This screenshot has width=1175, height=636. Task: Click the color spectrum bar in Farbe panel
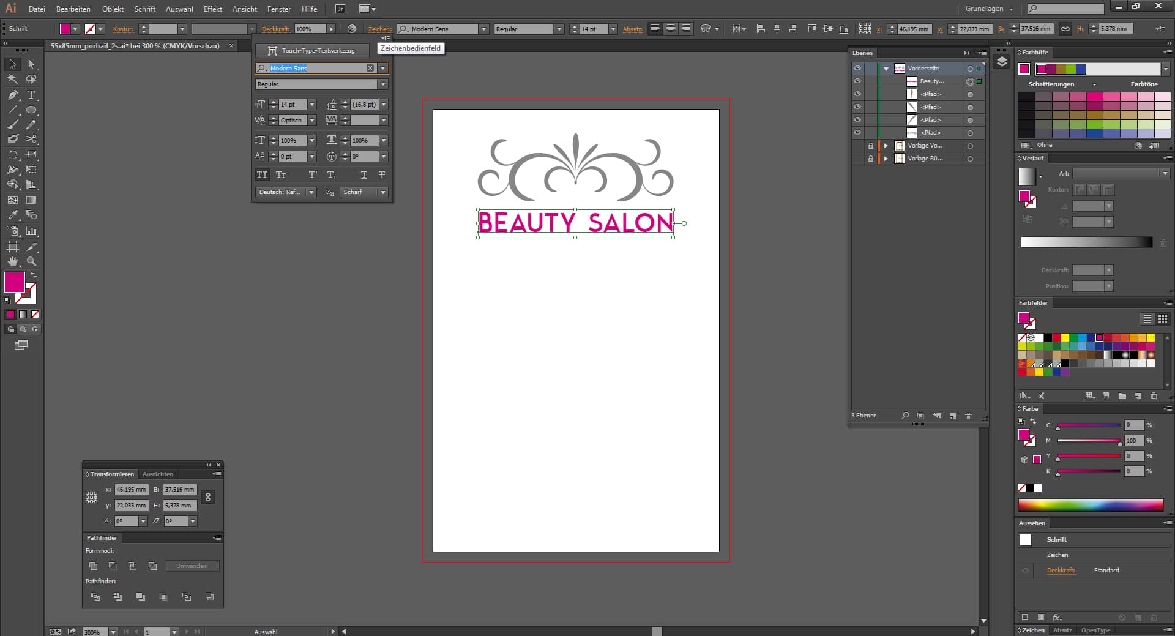pyautogui.click(x=1091, y=505)
